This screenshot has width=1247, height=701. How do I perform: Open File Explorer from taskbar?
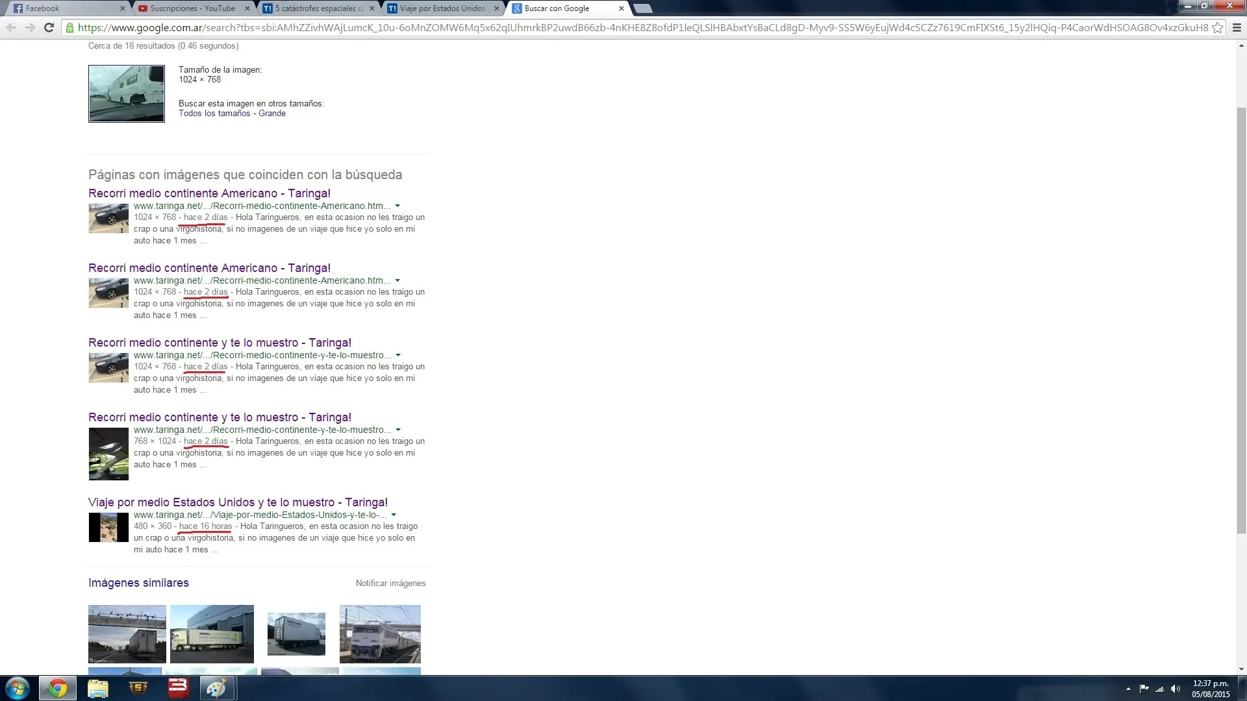point(97,688)
